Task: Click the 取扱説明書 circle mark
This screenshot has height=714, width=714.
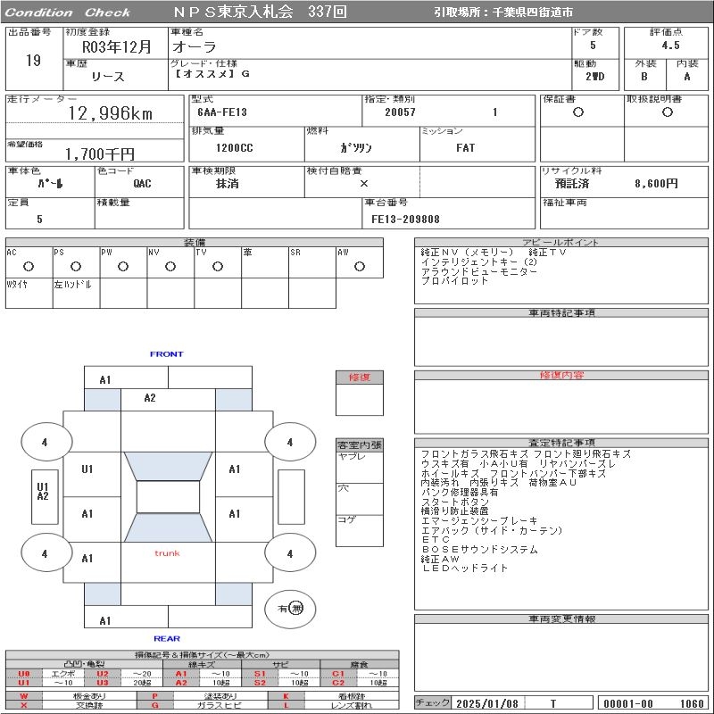Action: pyautogui.click(x=667, y=112)
